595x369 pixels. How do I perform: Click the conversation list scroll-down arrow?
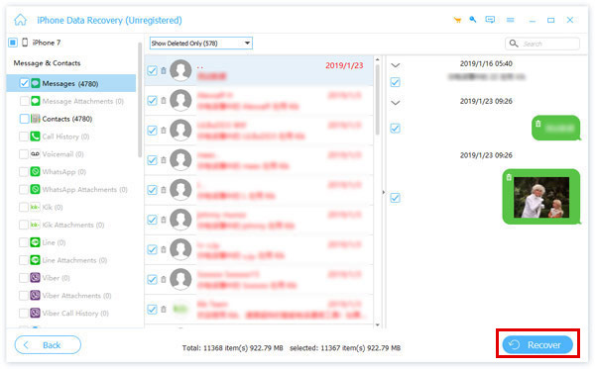click(x=377, y=324)
